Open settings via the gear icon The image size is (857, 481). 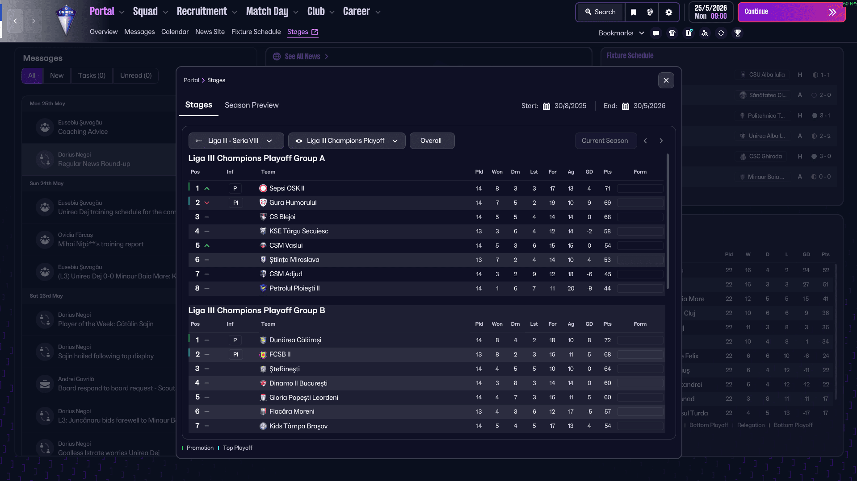click(x=668, y=12)
